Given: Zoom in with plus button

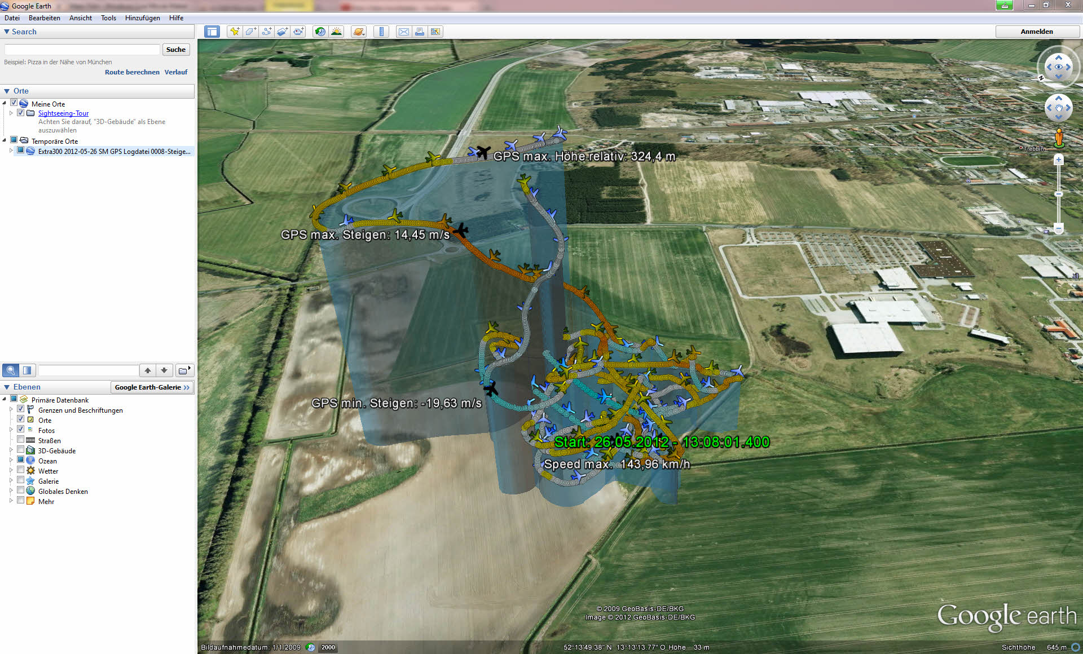Looking at the screenshot, I should tap(1059, 160).
